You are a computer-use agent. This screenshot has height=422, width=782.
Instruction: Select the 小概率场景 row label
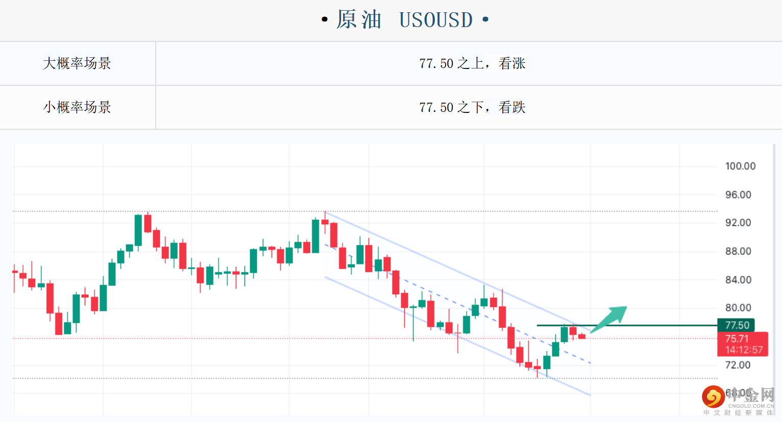coord(77,107)
